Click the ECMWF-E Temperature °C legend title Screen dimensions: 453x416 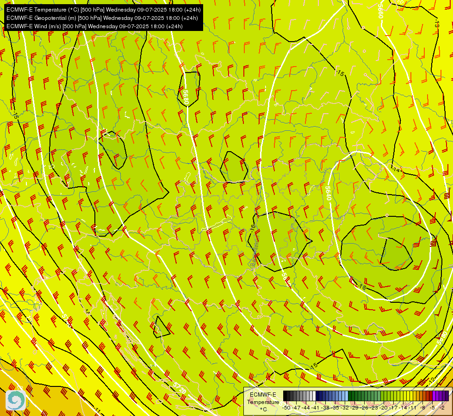point(263,402)
